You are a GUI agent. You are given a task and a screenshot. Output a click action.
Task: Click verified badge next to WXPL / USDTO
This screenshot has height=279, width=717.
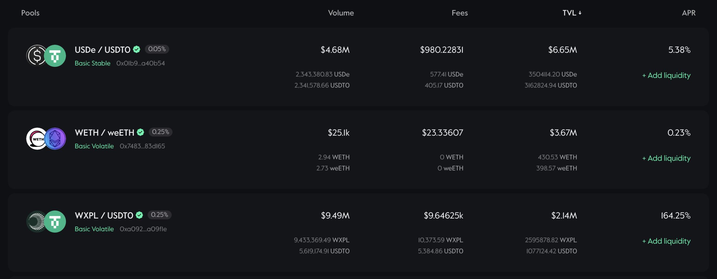tap(140, 215)
